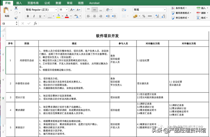
Task: Switch to the 开始 tab
Action: pyautogui.click(x=8, y=3)
